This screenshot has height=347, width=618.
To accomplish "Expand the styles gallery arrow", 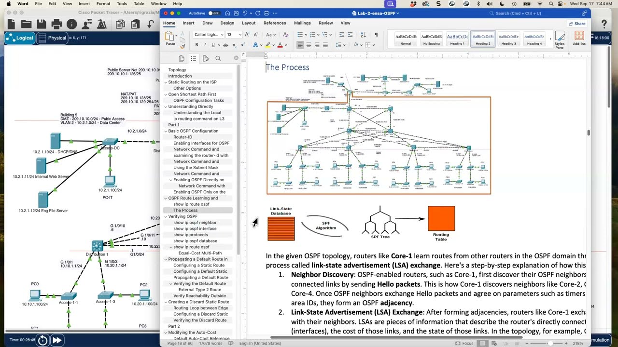I will tap(550, 39).
